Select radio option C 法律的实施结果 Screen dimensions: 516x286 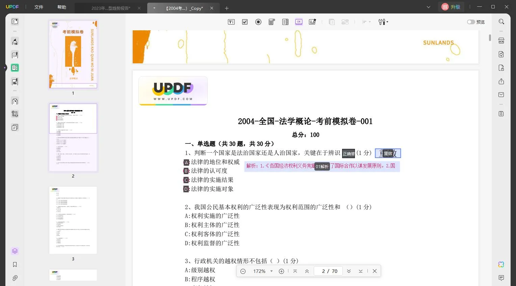coord(186,180)
